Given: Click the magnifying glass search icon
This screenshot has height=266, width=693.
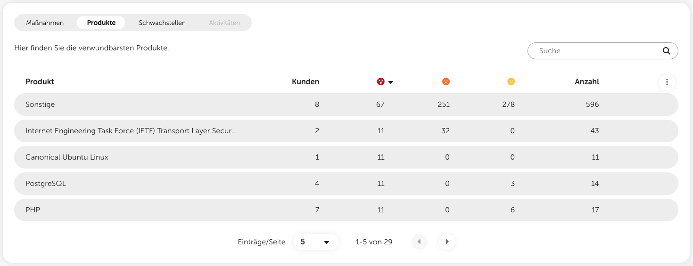Looking at the screenshot, I should click(666, 51).
